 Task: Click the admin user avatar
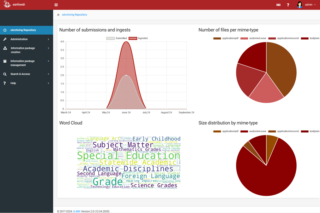300,5
